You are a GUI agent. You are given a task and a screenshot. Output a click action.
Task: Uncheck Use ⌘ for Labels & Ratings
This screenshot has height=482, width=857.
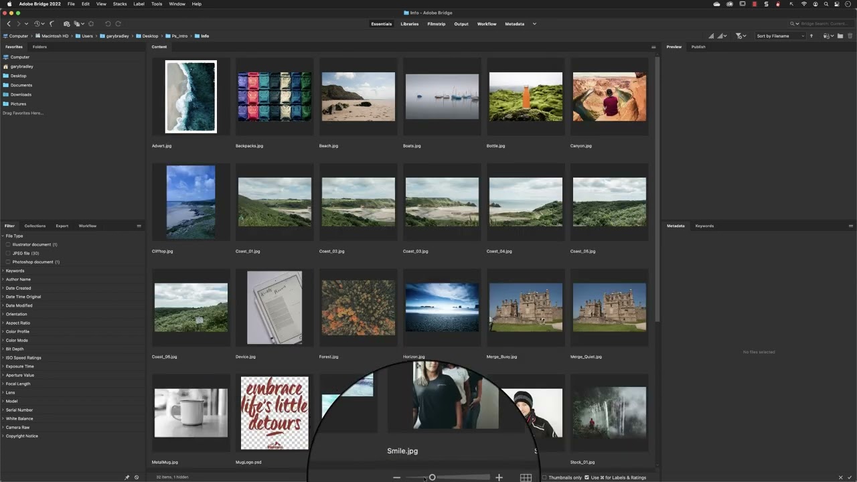[587, 477]
